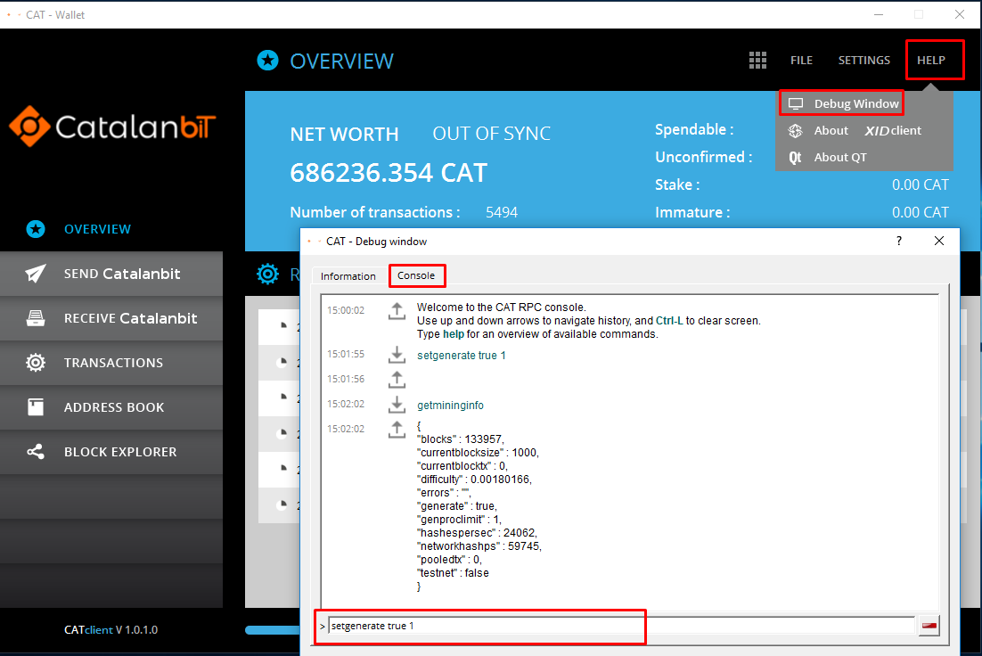Viewport: 982px width, 656px height.
Task: Click the Stake amount 0.00 CAT
Action: [920, 184]
